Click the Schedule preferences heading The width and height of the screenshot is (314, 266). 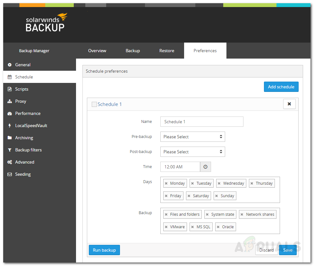[x=107, y=71]
